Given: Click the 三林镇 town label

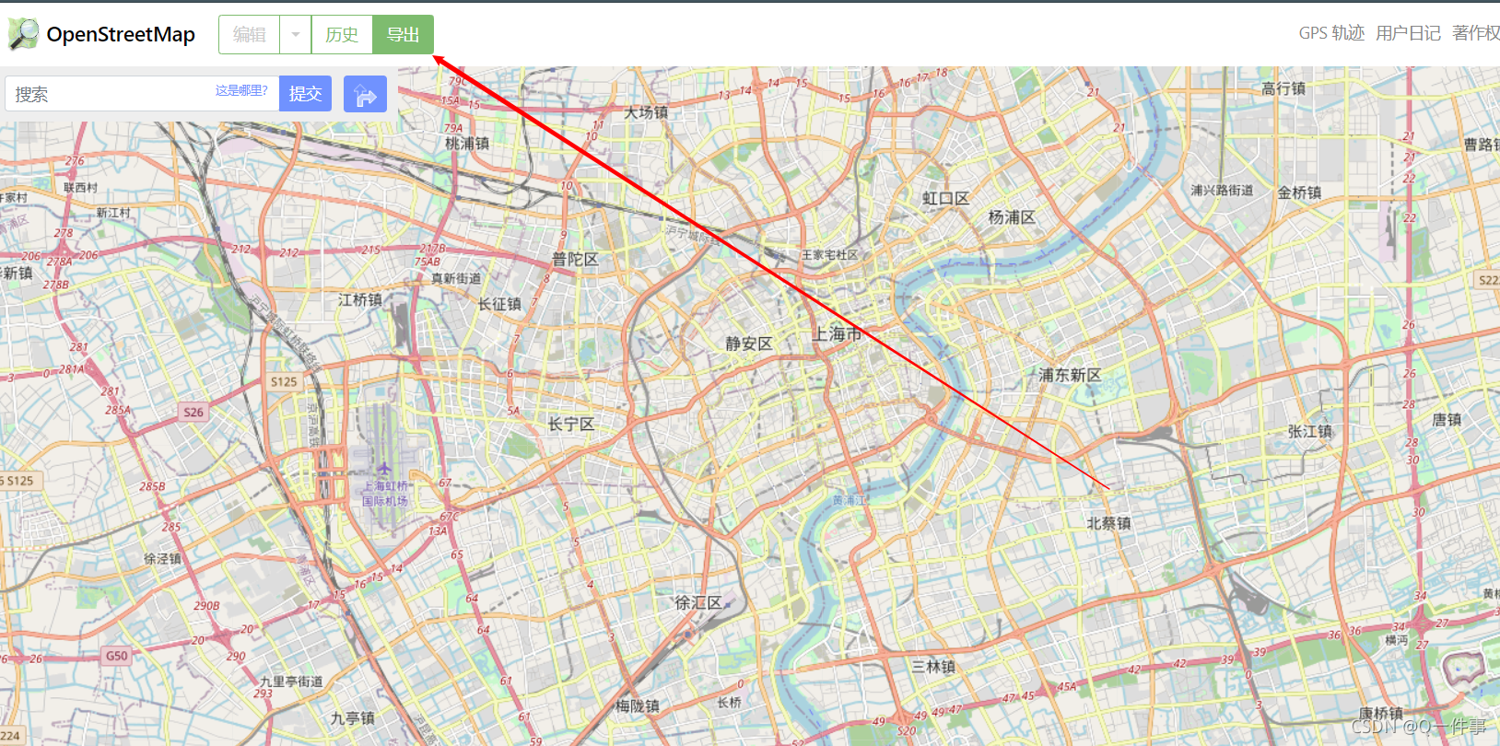Looking at the screenshot, I should tap(933, 667).
